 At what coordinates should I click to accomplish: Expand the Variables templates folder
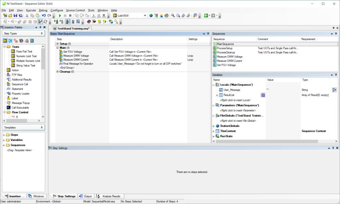pyautogui.click(x=4, y=140)
